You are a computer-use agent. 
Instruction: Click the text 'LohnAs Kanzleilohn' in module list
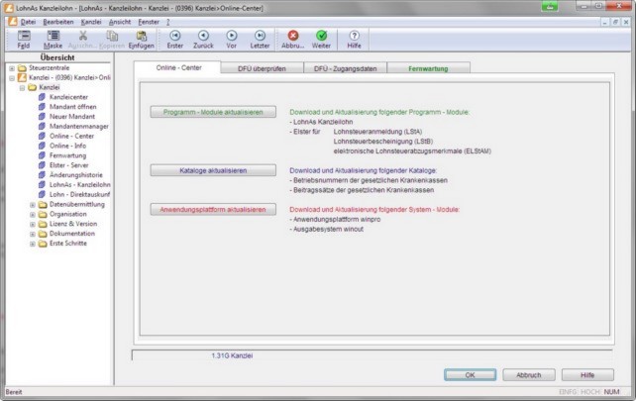point(323,122)
